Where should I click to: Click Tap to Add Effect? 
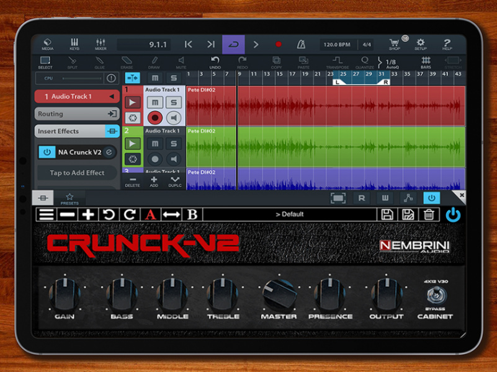pos(76,172)
